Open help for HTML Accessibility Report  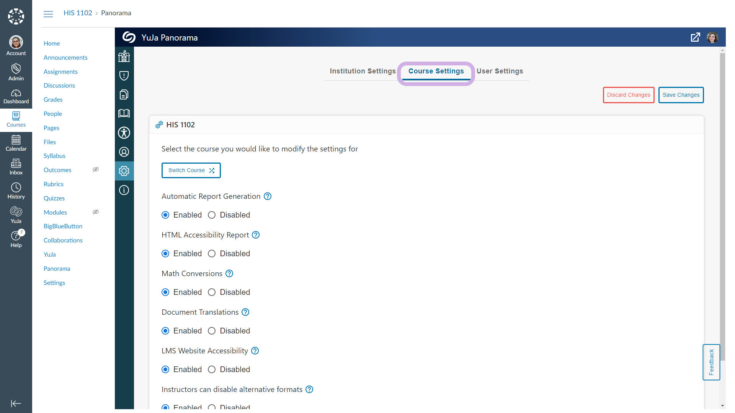click(256, 235)
